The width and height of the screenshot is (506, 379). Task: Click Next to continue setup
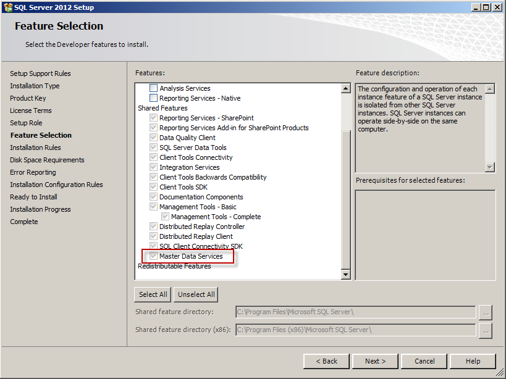click(x=374, y=361)
